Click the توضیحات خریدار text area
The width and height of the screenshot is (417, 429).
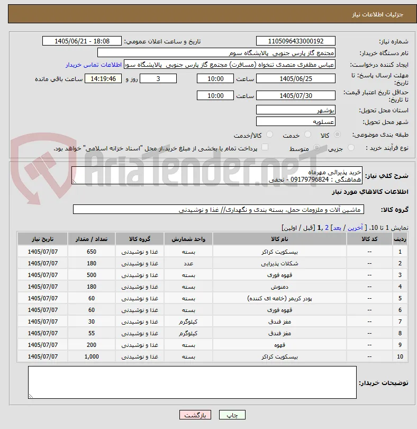click(192, 382)
